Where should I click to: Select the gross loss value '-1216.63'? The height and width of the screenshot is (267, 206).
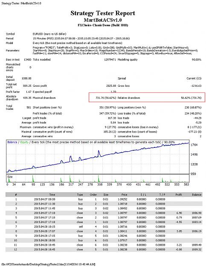[196, 85]
